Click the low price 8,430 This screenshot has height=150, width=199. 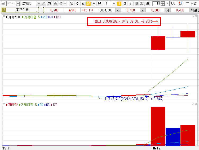180,10
